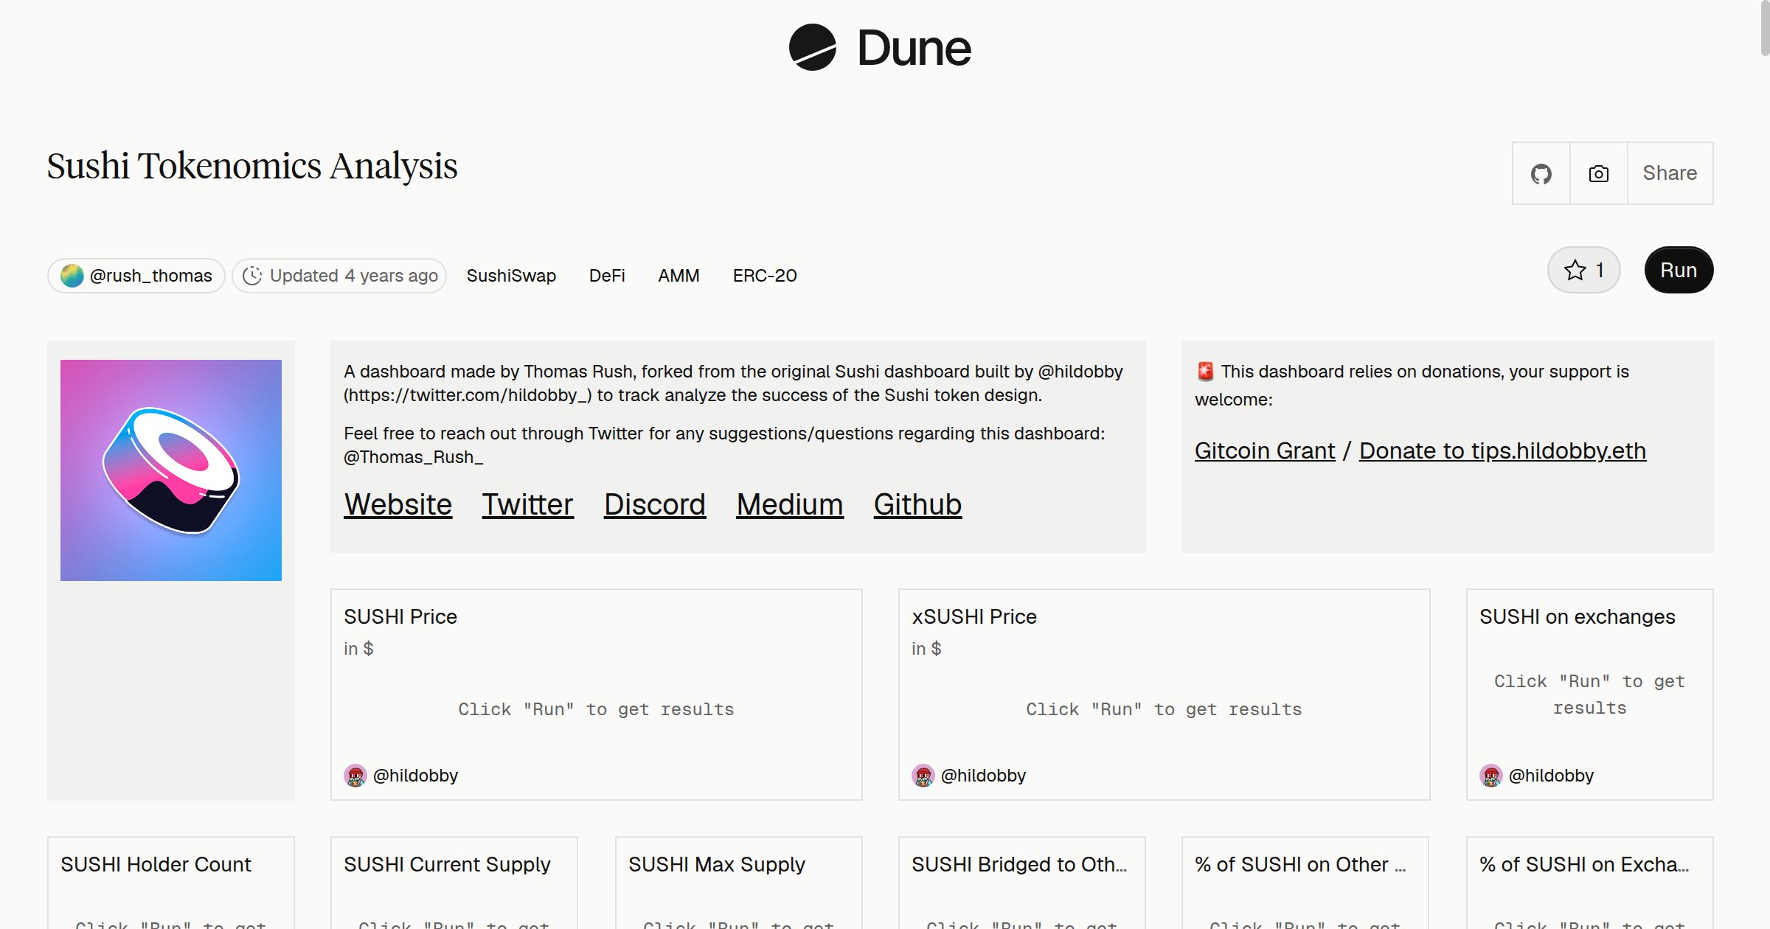1770x929 pixels.
Task: Click @hildobby under xSUSHI Price
Action: pyautogui.click(x=983, y=776)
